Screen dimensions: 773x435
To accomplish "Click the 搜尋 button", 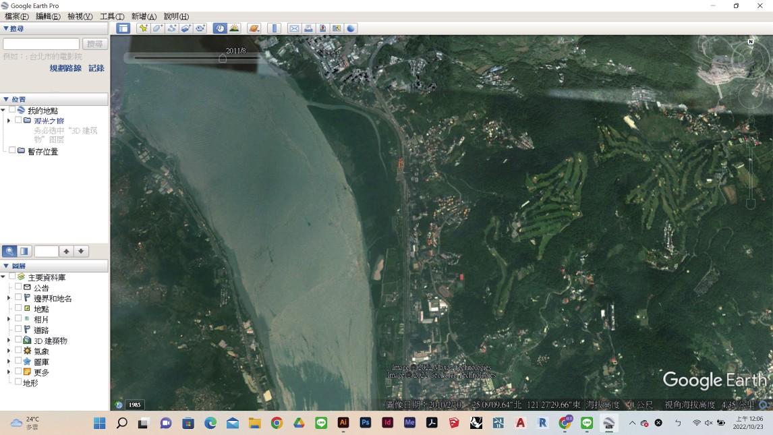I will tap(94, 44).
